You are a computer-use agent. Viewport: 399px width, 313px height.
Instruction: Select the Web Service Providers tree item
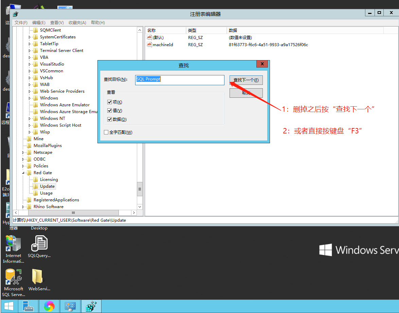(x=62, y=91)
